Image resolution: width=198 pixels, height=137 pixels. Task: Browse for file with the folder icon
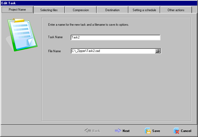coord(158,51)
